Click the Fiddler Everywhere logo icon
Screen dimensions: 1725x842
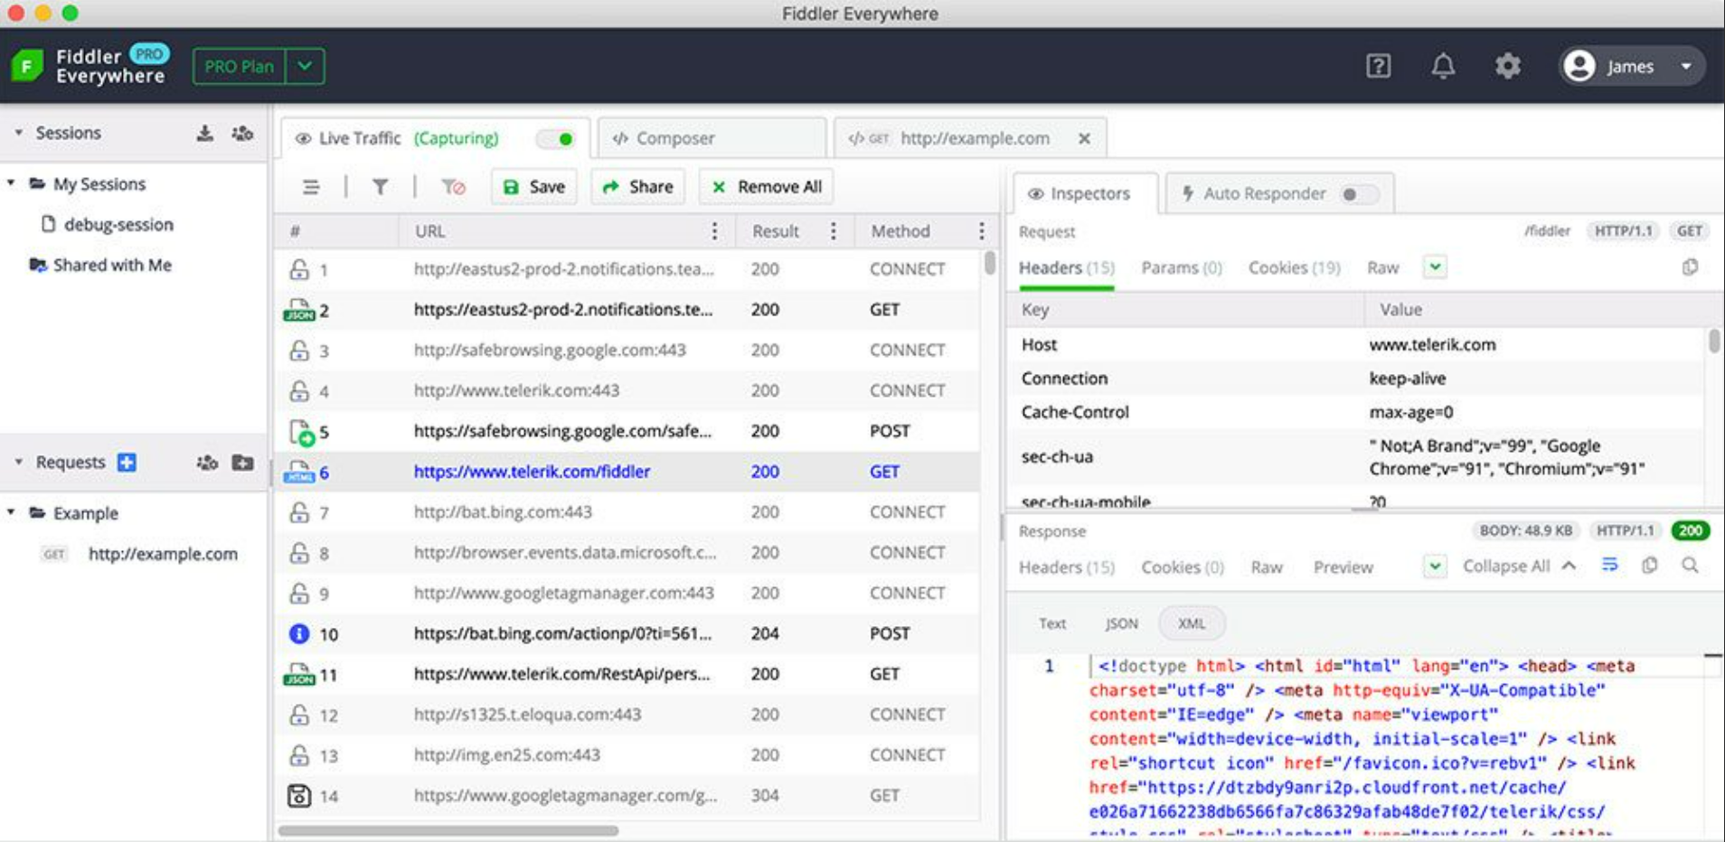pos(27,66)
